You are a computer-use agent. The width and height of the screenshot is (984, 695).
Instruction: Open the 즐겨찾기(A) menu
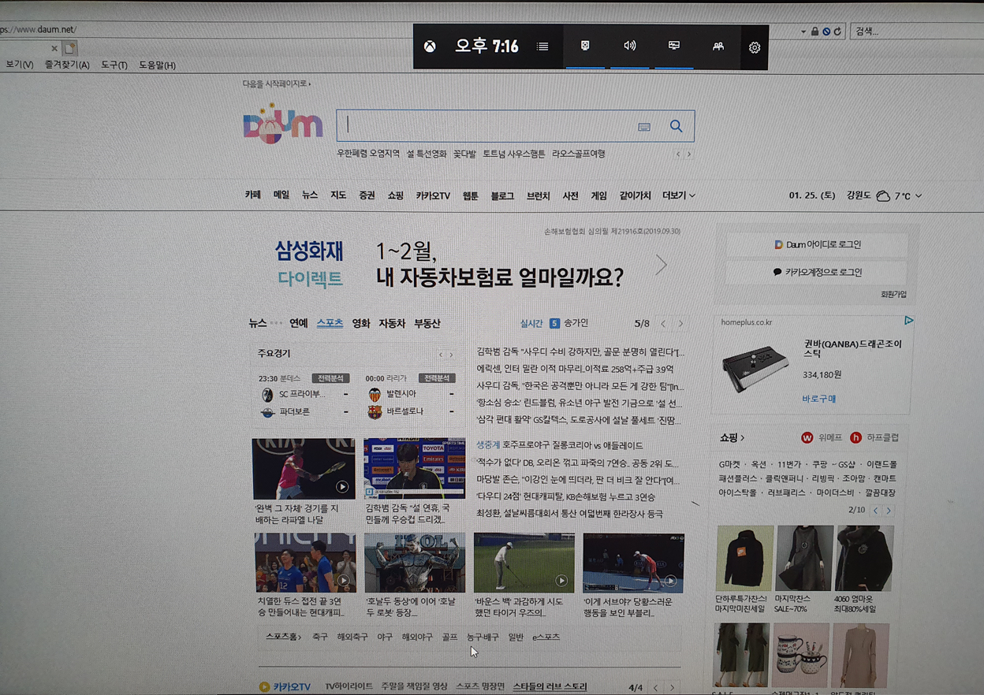(67, 65)
